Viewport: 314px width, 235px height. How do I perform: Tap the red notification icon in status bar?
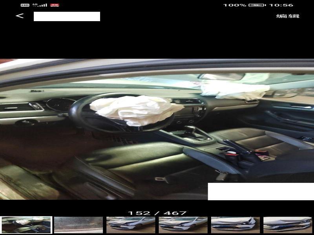pos(55,5)
